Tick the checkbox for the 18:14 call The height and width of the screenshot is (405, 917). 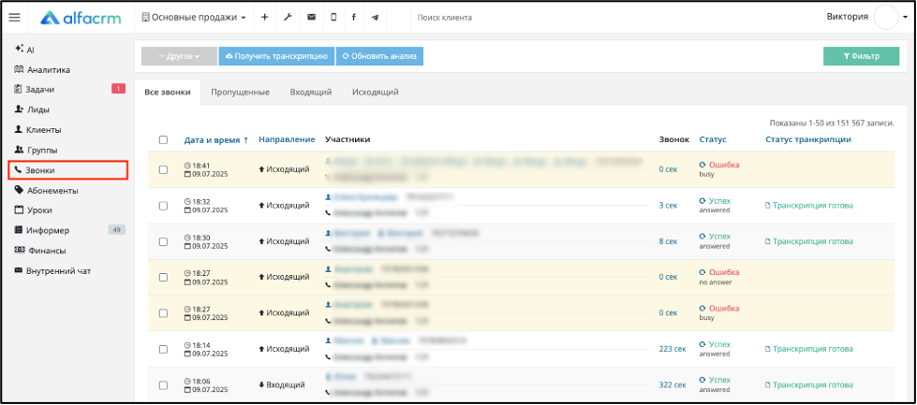click(x=163, y=349)
